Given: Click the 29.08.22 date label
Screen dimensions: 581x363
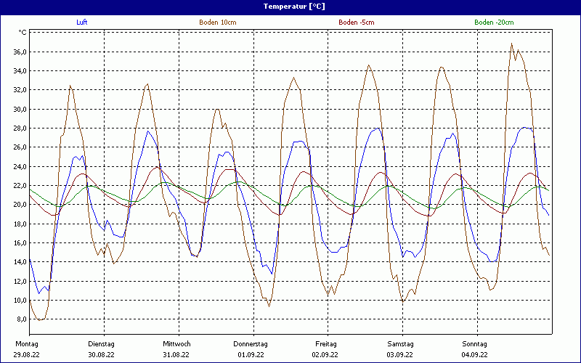Looking at the screenshot, I should [27, 355].
